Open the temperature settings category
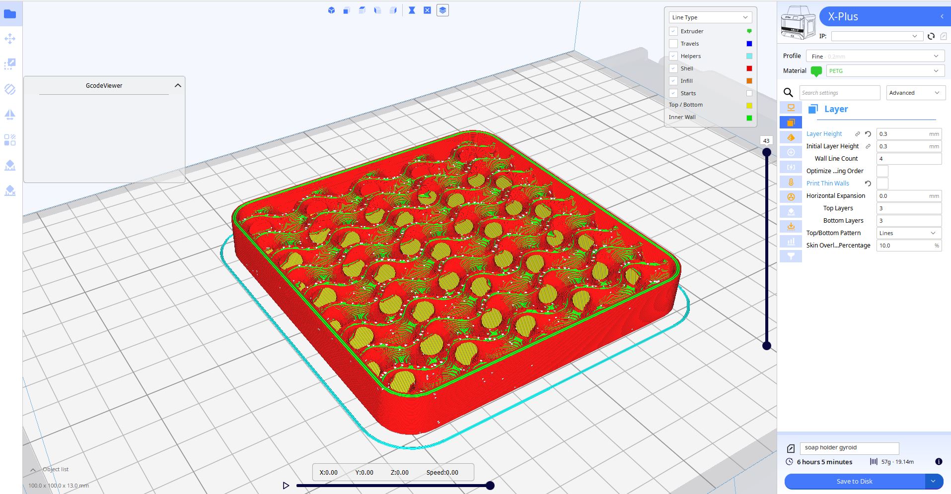The width and height of the screenshot is (951, 494). pos(791,182)
